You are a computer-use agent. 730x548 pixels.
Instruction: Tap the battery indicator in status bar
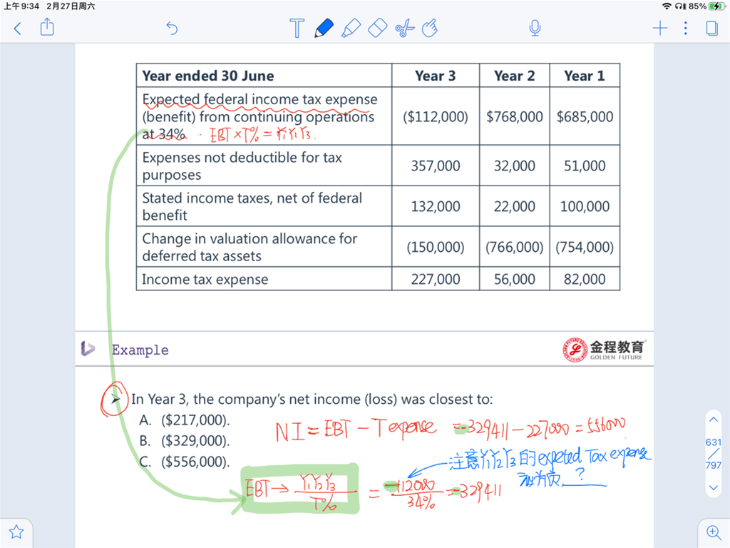pos(716,6)
